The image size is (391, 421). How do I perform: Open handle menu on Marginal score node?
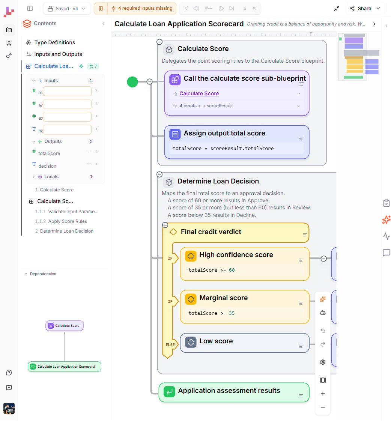pyautogui.click(x=301, y=304)
